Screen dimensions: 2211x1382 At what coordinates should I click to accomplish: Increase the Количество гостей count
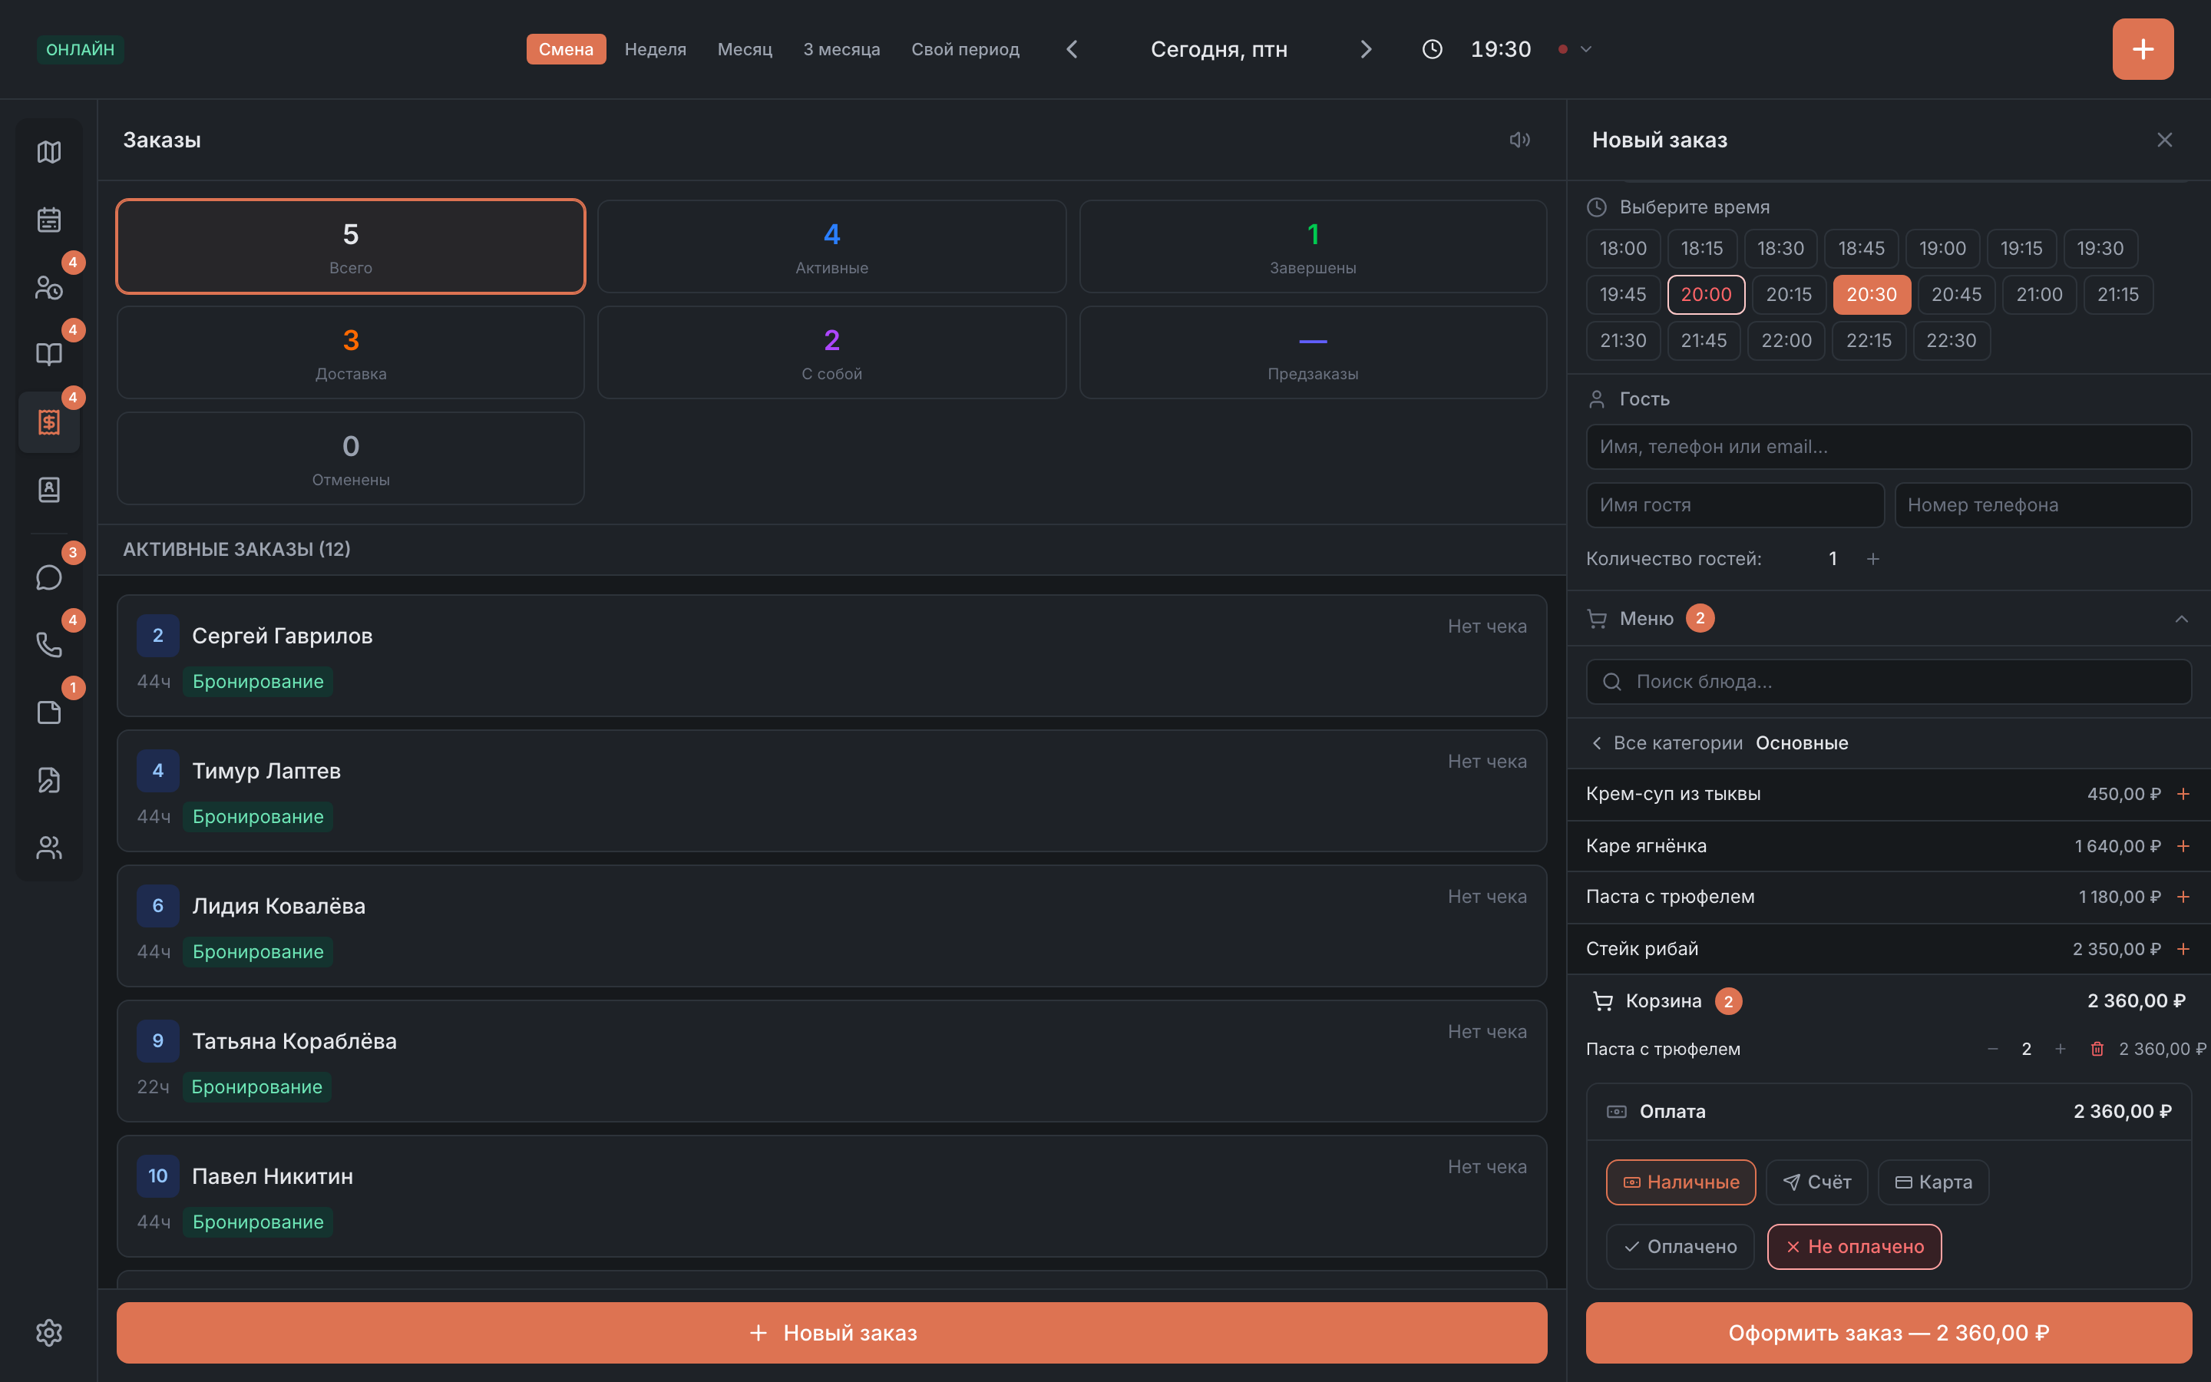[1872, 558]
